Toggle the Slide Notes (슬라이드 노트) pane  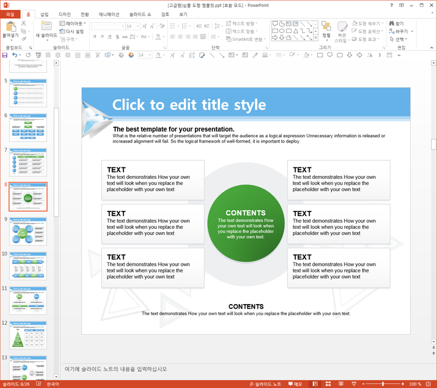265,384
